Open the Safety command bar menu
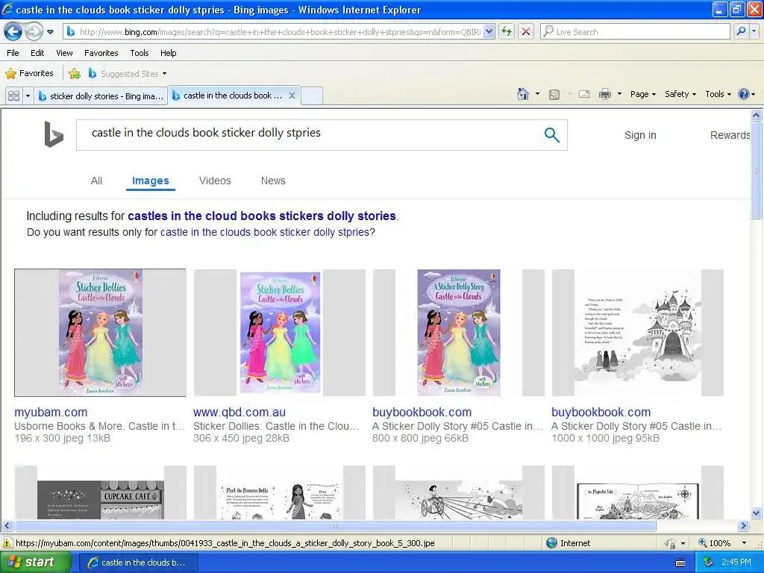Screen dimensions: 764x573 tap(680, 94)
